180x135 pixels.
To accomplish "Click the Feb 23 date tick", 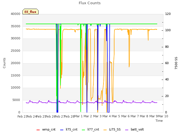I will [22, 116].
